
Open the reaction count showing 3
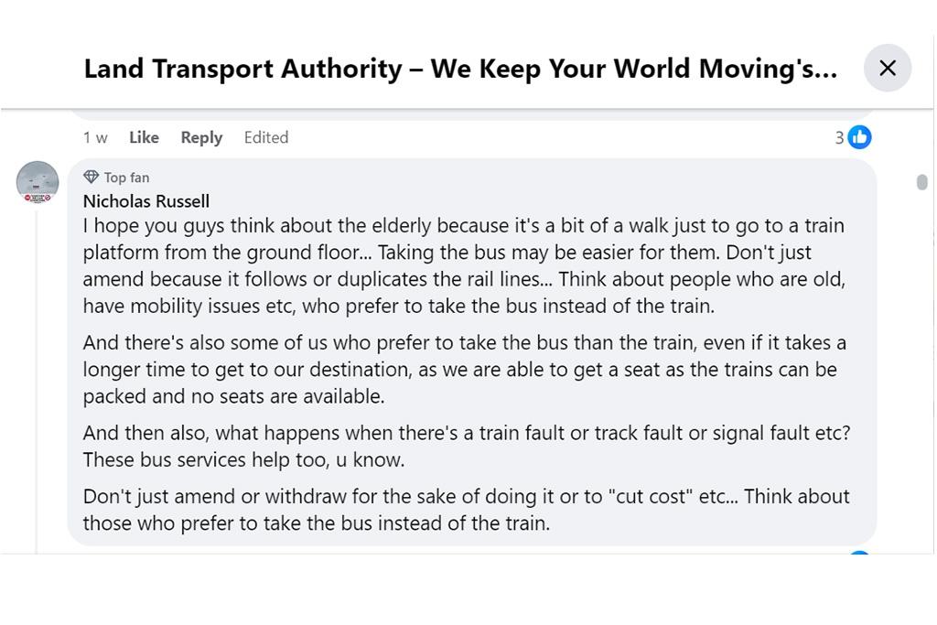[x=839, y=137]
